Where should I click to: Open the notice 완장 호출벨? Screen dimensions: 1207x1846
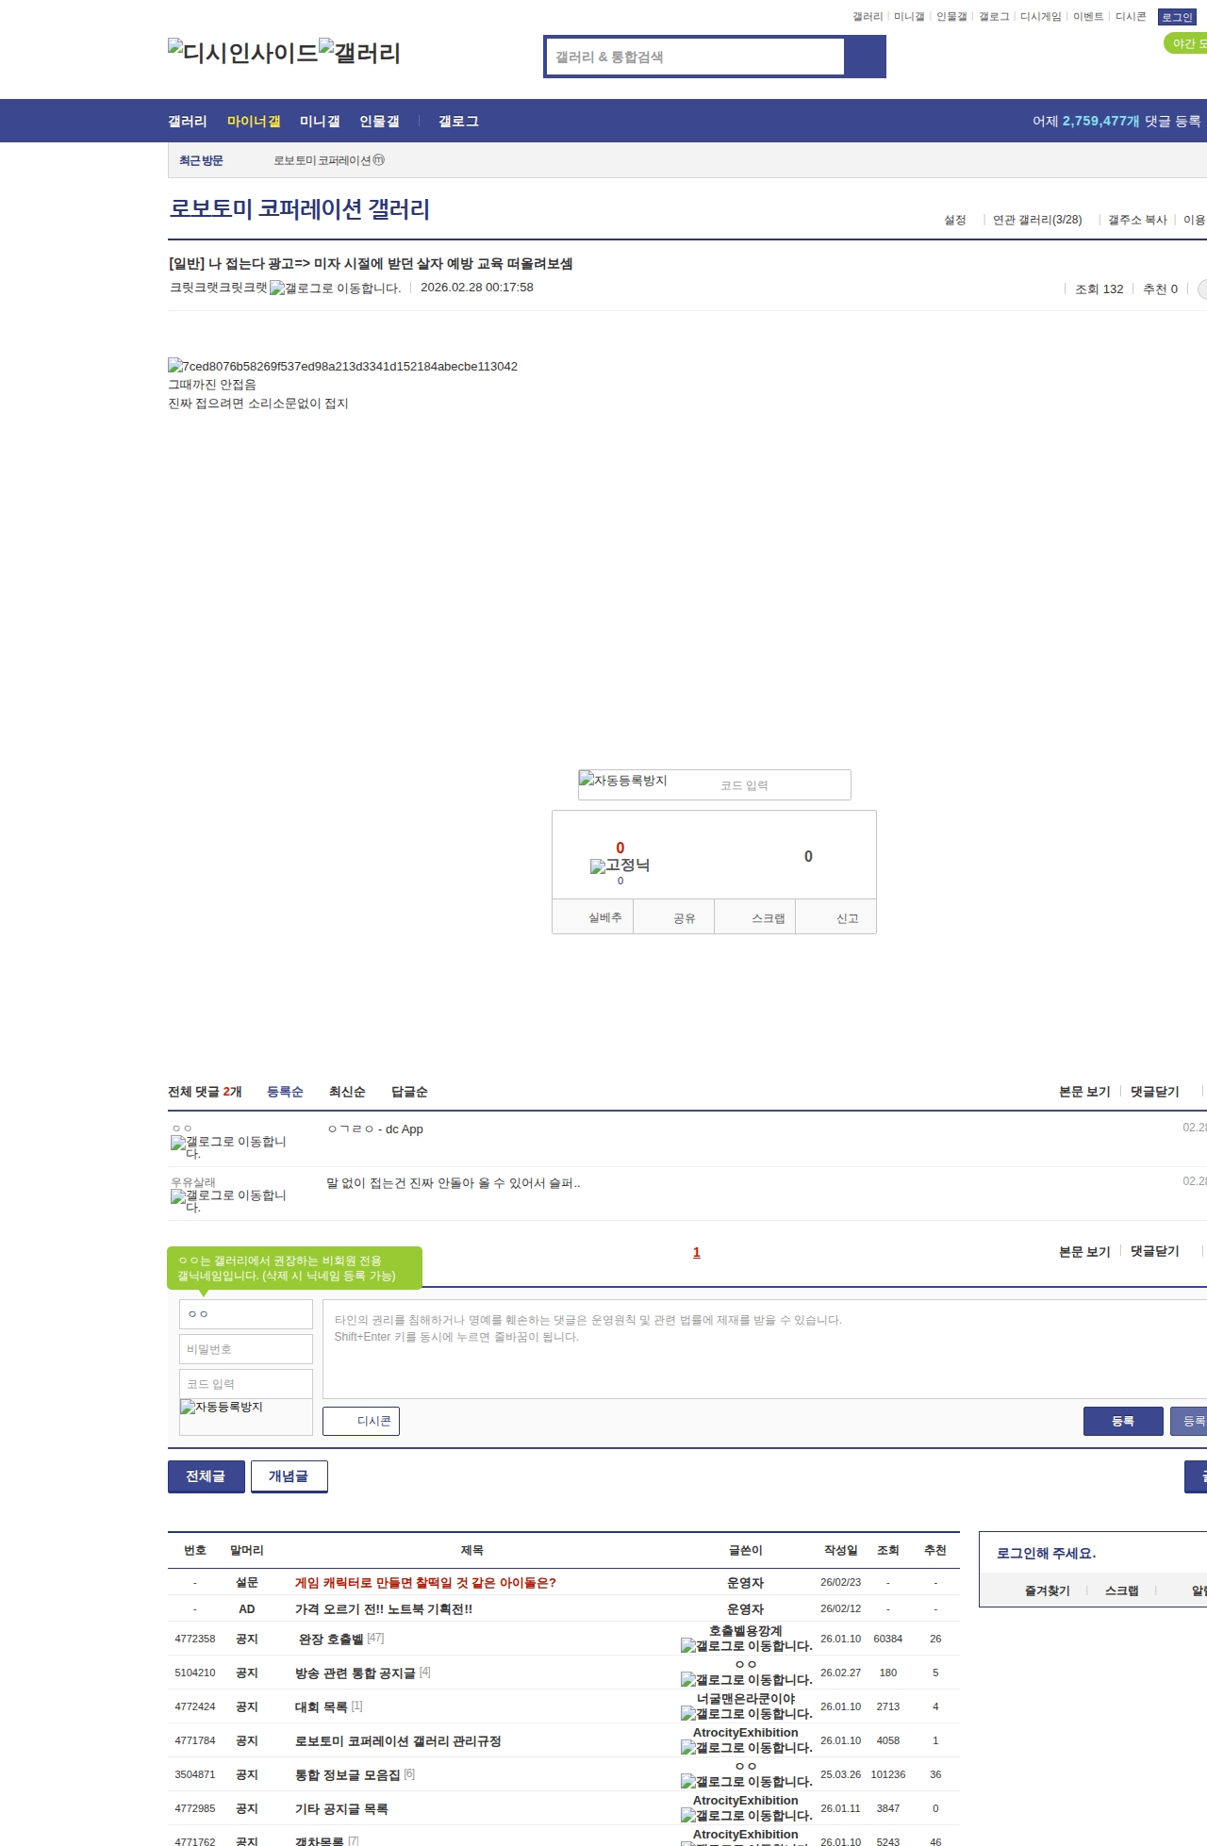[331, 1640]
